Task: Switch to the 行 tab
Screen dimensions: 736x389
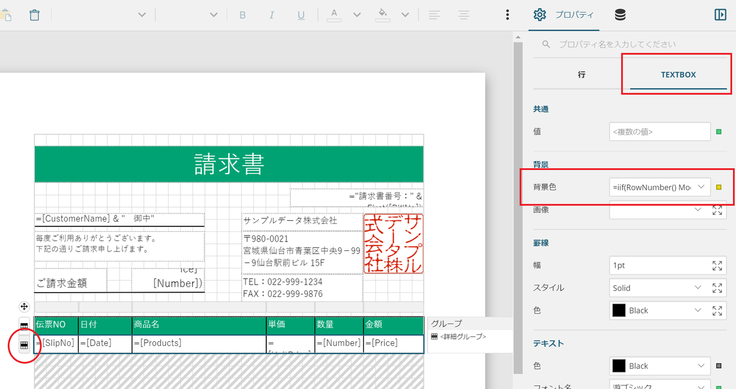Action: [581, 74]
